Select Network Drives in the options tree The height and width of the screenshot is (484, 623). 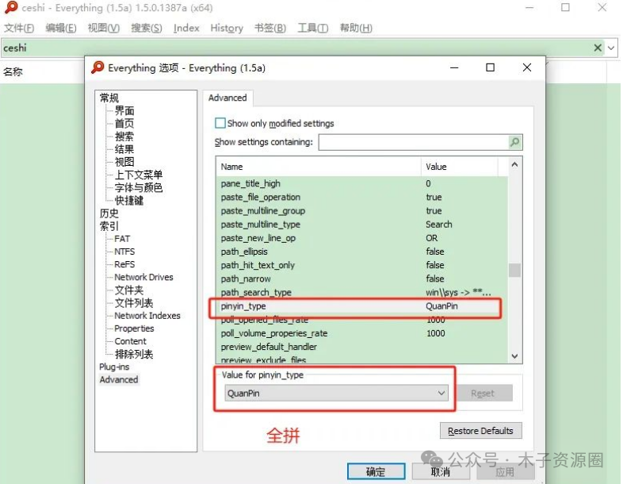click(x=143, y=277)
